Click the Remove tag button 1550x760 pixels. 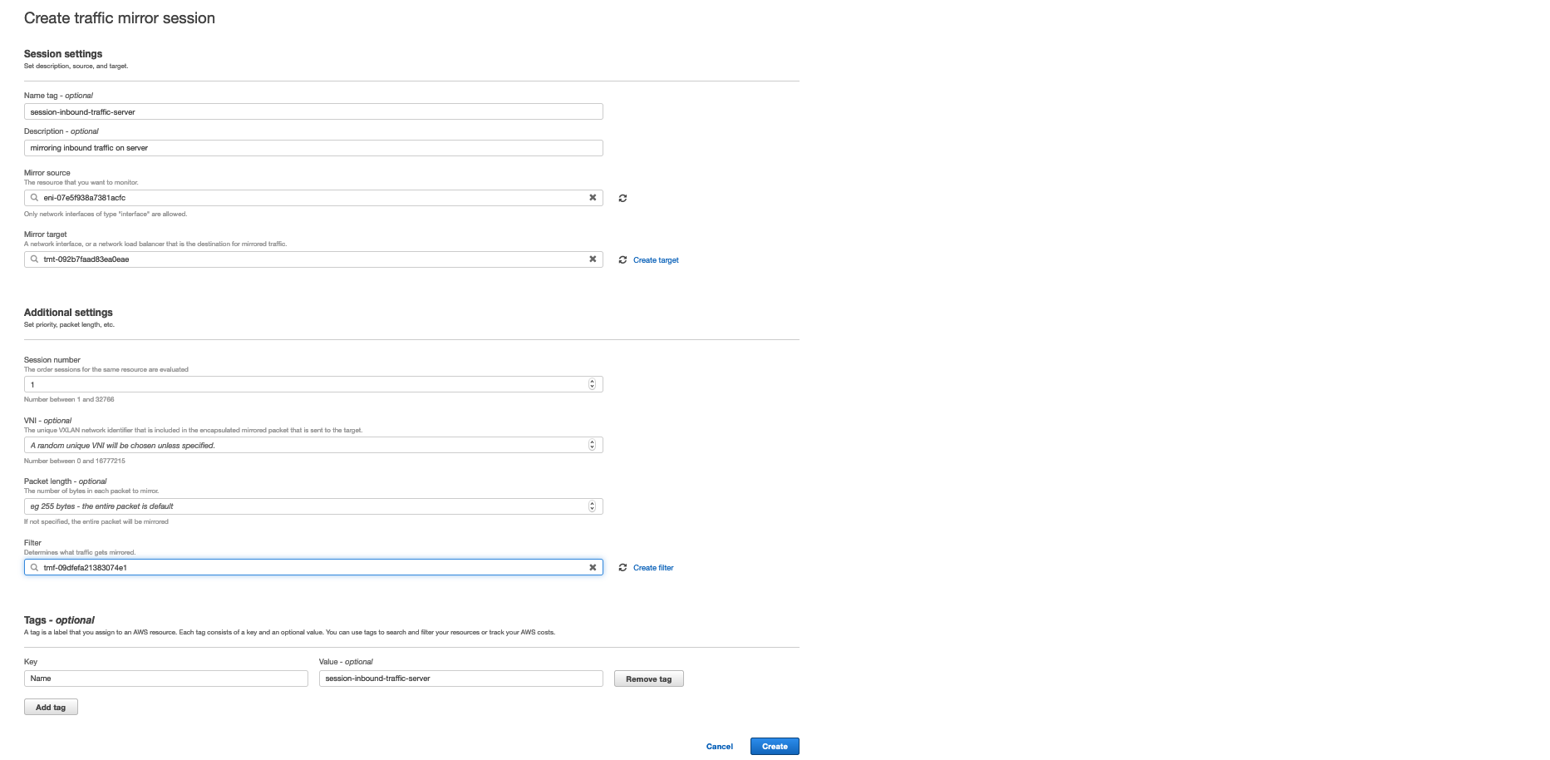pyautogui.click(x=649, y=679)
